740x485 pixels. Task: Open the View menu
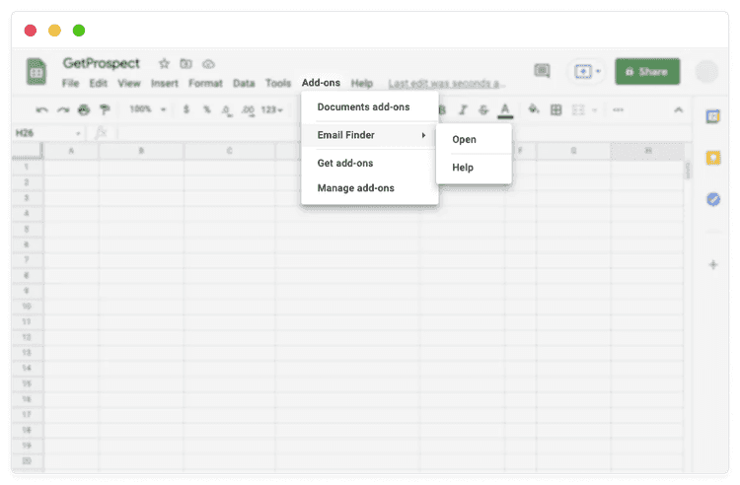tap(129, 84)
